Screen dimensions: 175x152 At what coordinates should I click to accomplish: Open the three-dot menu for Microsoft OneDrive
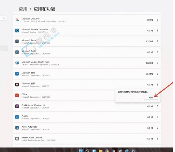(x=158, y=20)
